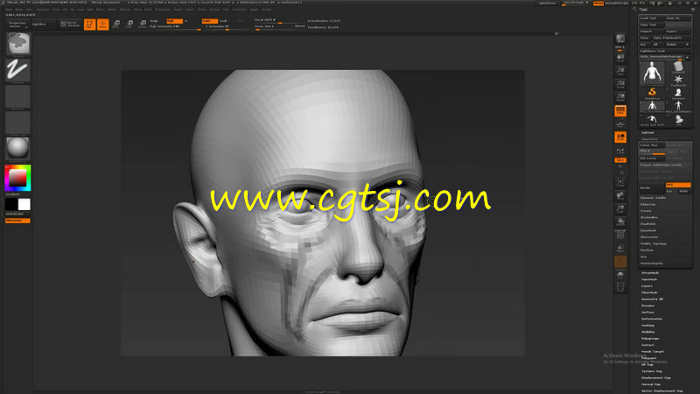Toggle Edit mode button
The width and height of the screenshot is (700, 394).
coord(90,24)
